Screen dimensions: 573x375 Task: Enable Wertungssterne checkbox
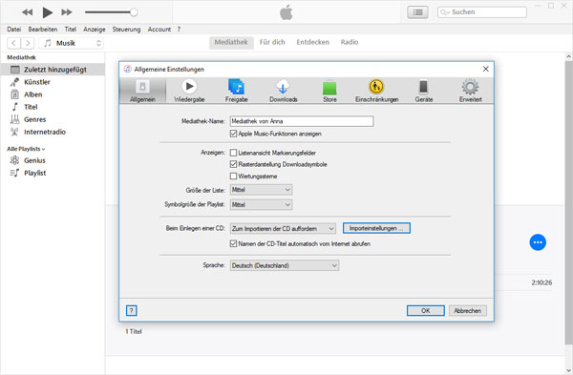tap(233, 177)
